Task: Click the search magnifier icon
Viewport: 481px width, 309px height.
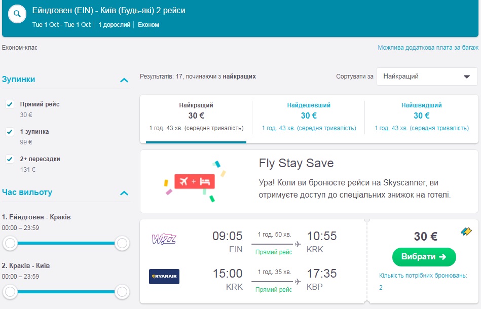Action: click(x=17, y=14)
